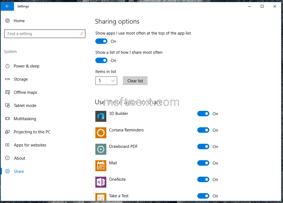Viewport: 283px width, 203px height.
Task: Open the Power & sleep settings page
Action: 26,66
